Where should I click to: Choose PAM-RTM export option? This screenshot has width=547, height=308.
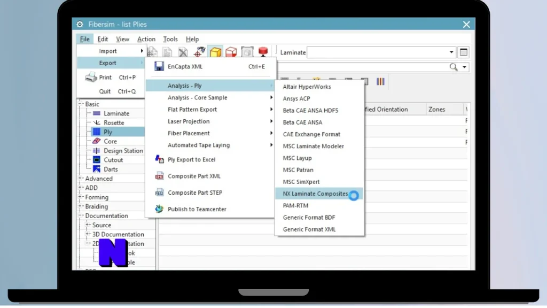(319, 205)
